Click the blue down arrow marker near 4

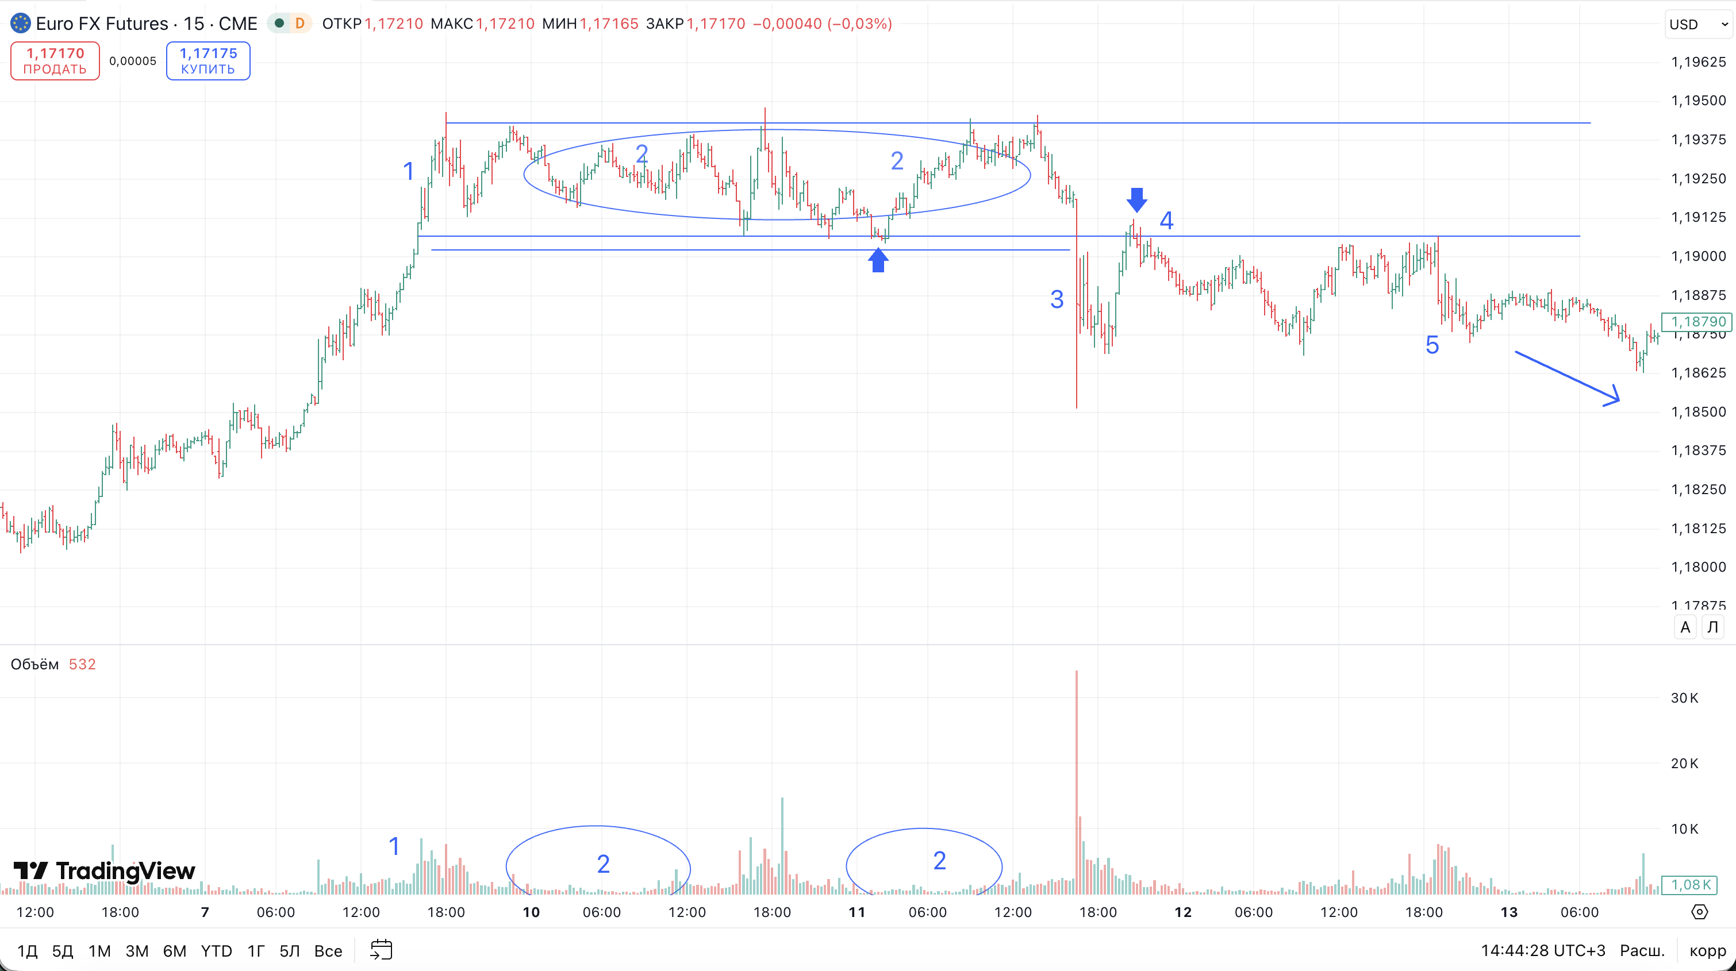pos(1137,199)
